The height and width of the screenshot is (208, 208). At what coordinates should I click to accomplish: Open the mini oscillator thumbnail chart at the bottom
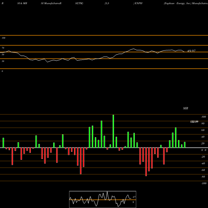click(103, 199)
